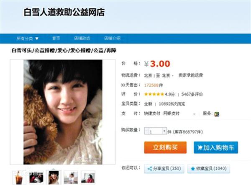Select the fifth product thumbnail

(x=88, y=177)
